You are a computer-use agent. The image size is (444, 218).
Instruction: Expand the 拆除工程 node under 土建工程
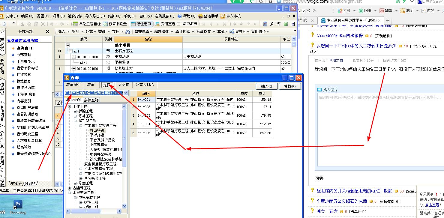[75, 111]
